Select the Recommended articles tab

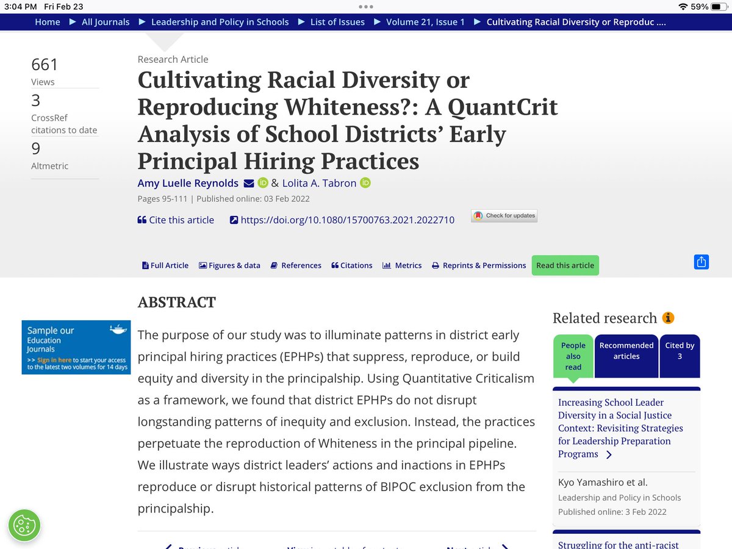pos(626,356)
